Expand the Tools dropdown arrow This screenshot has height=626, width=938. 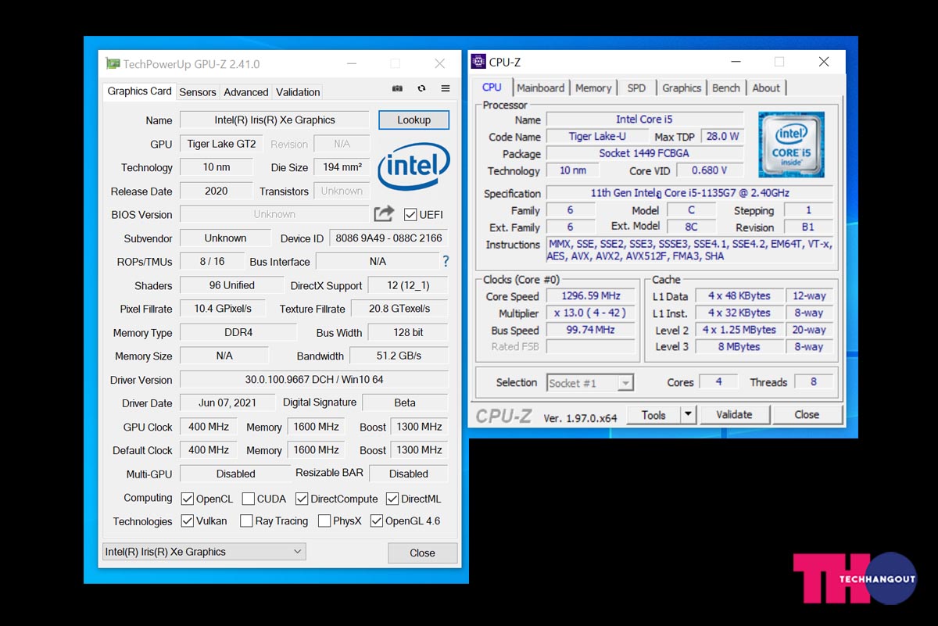tap(688, 415)
